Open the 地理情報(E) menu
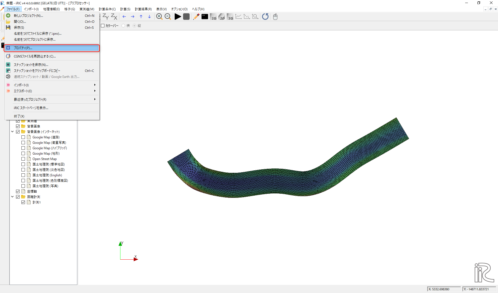This screenshot has height=293, width=498. click(52, 9)
